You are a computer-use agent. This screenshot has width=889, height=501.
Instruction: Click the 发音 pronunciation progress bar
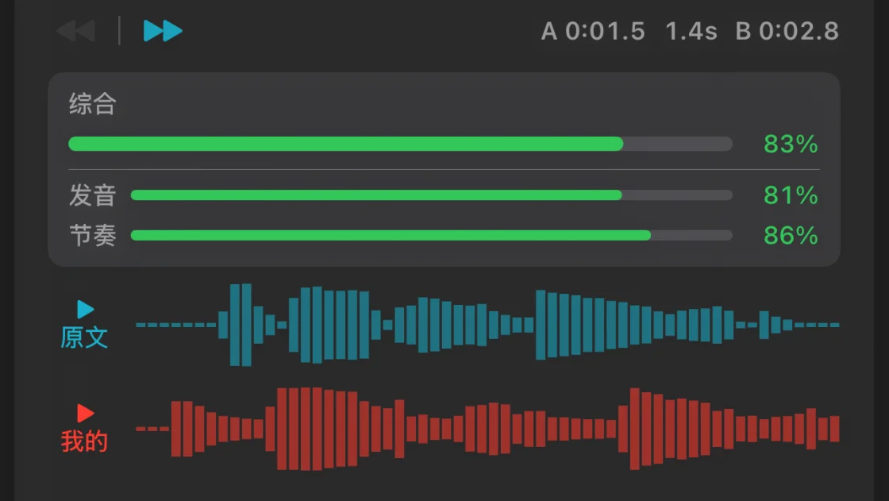click(x=432, y=195)
